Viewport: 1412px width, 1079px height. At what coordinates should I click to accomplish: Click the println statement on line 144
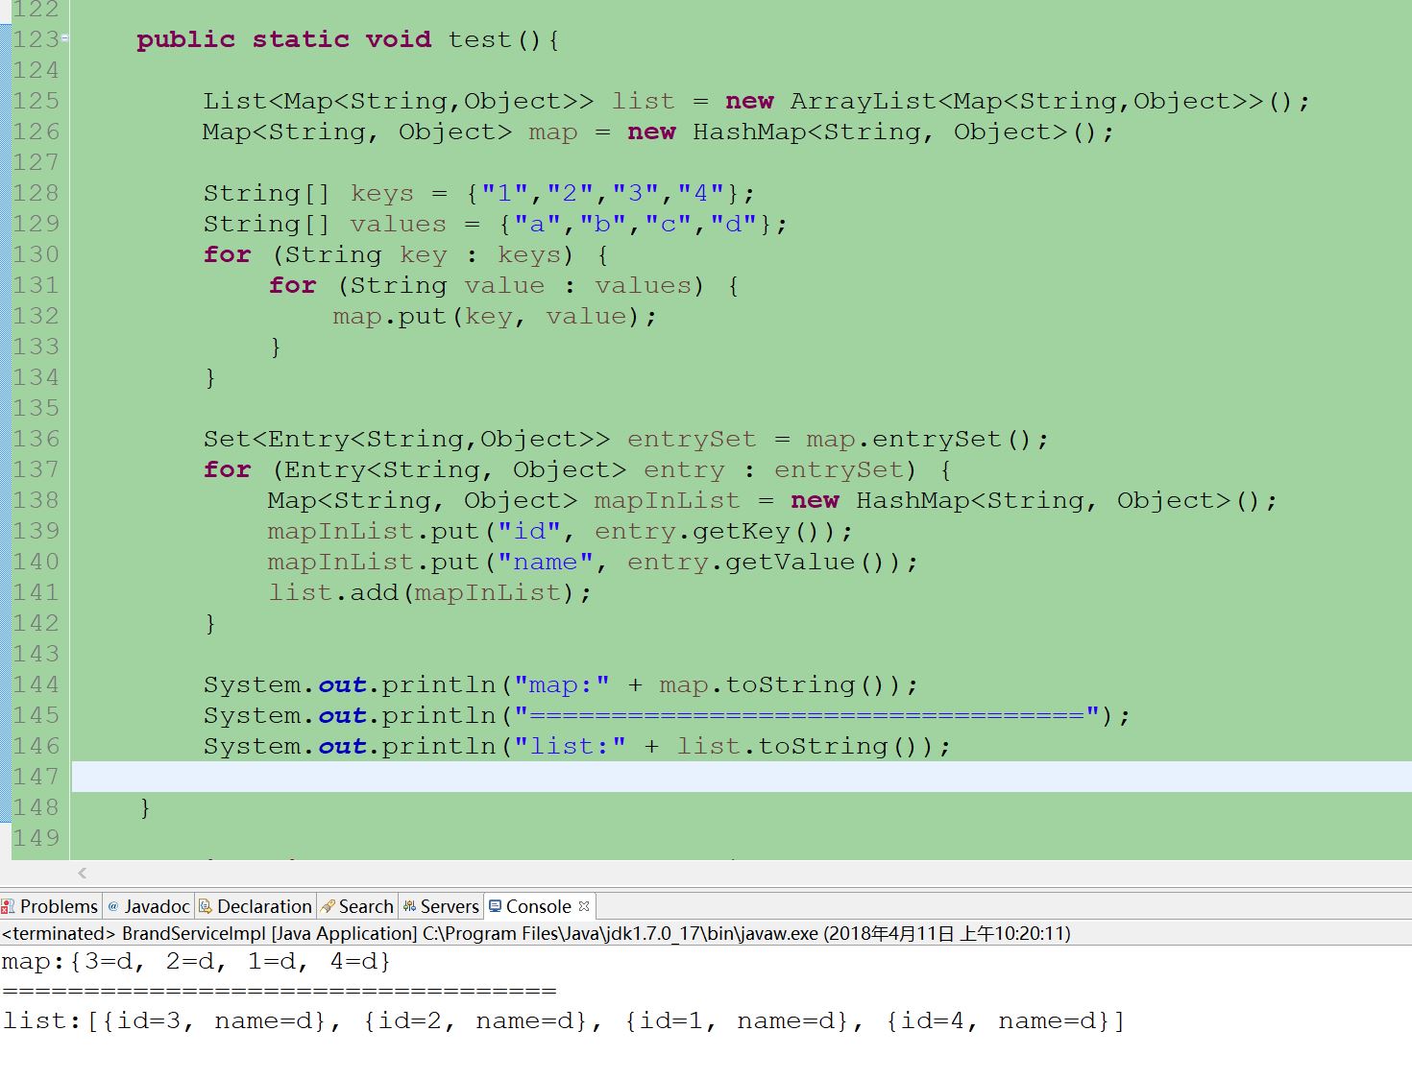pos(480,684)
